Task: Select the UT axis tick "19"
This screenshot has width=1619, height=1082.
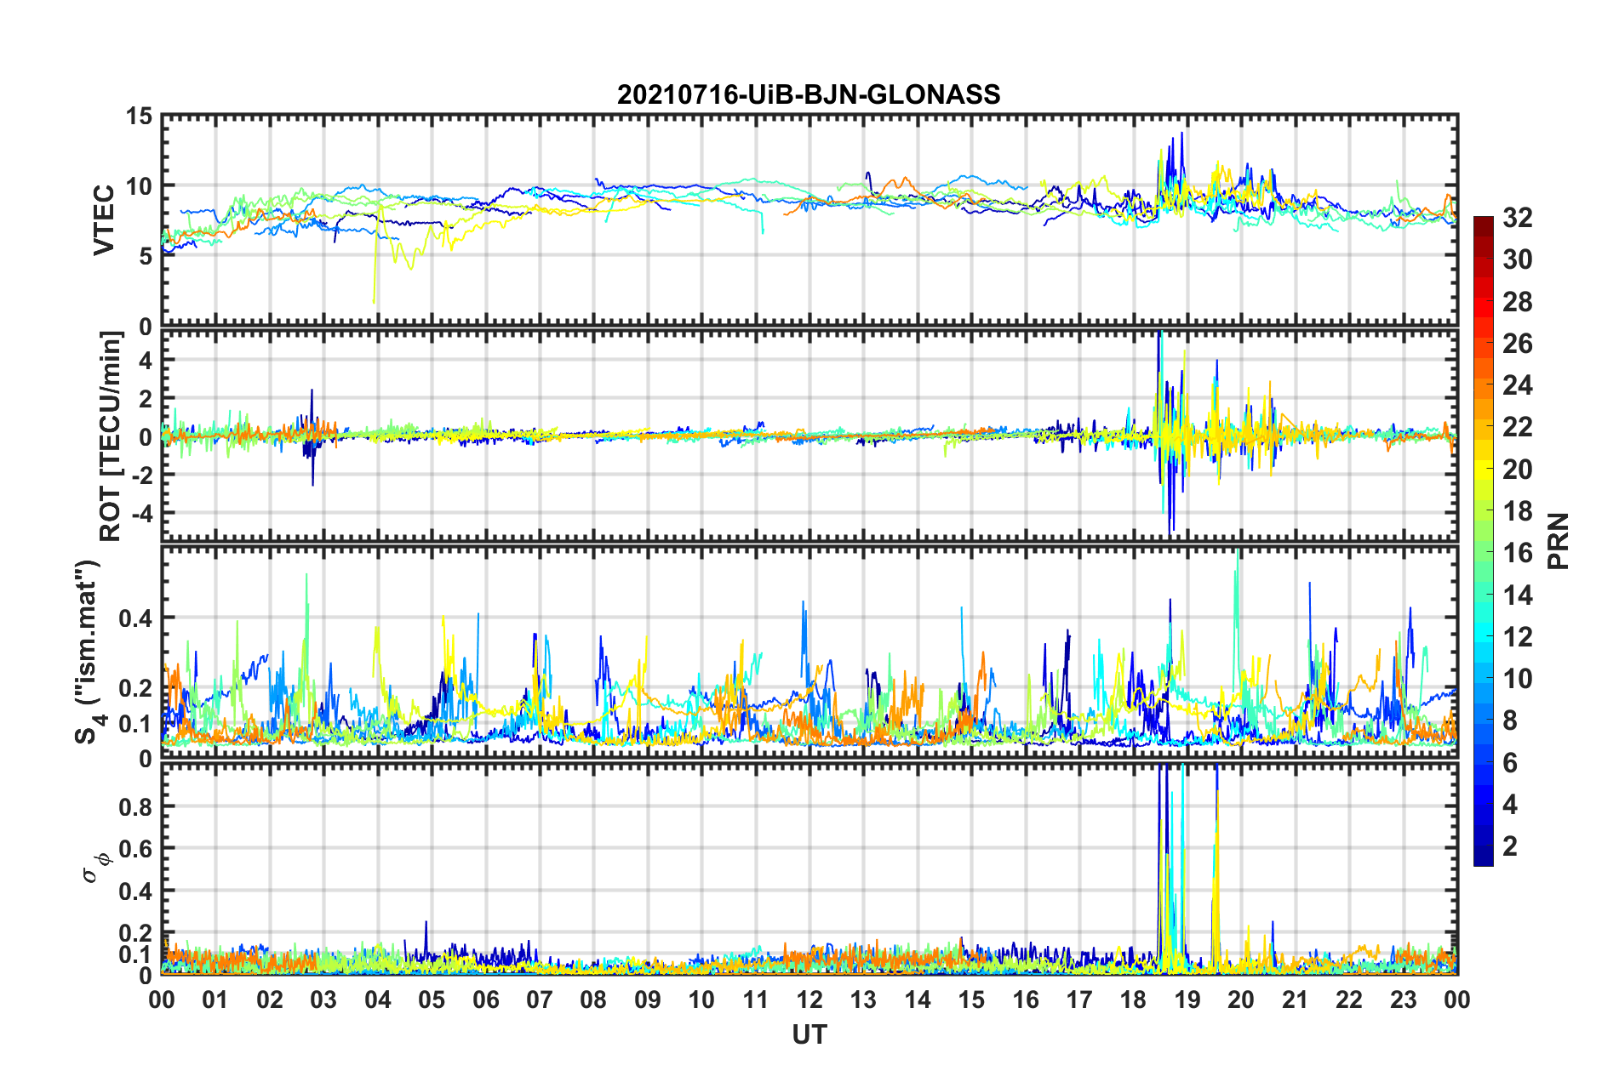Action: click(1187, 999)
